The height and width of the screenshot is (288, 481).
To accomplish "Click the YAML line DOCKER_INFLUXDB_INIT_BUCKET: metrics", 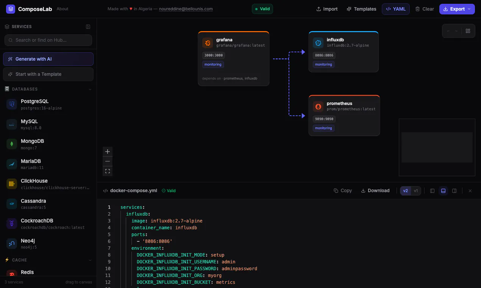I will pyautogui.click(x=186, y=282).
